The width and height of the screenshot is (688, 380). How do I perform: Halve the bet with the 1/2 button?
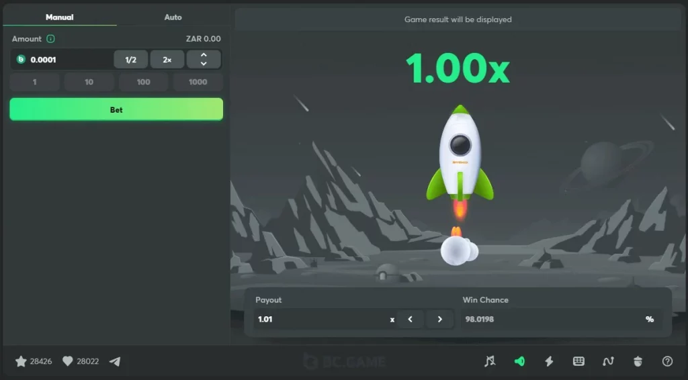coord(131,60)
